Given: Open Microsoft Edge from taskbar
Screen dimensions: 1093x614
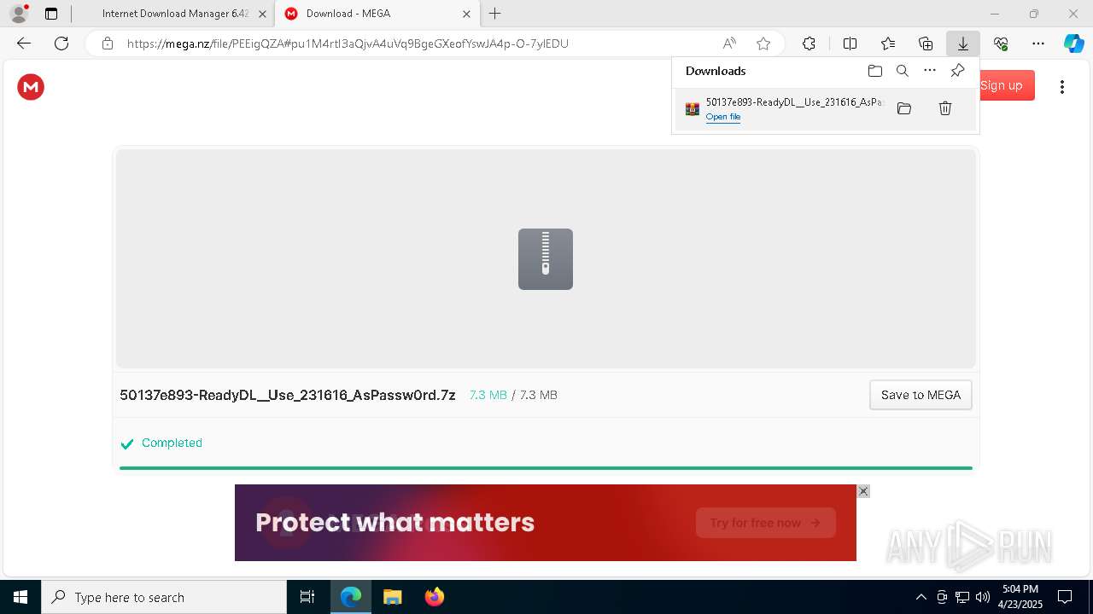Looking at the screenshot, I should (x=351, y=597).
